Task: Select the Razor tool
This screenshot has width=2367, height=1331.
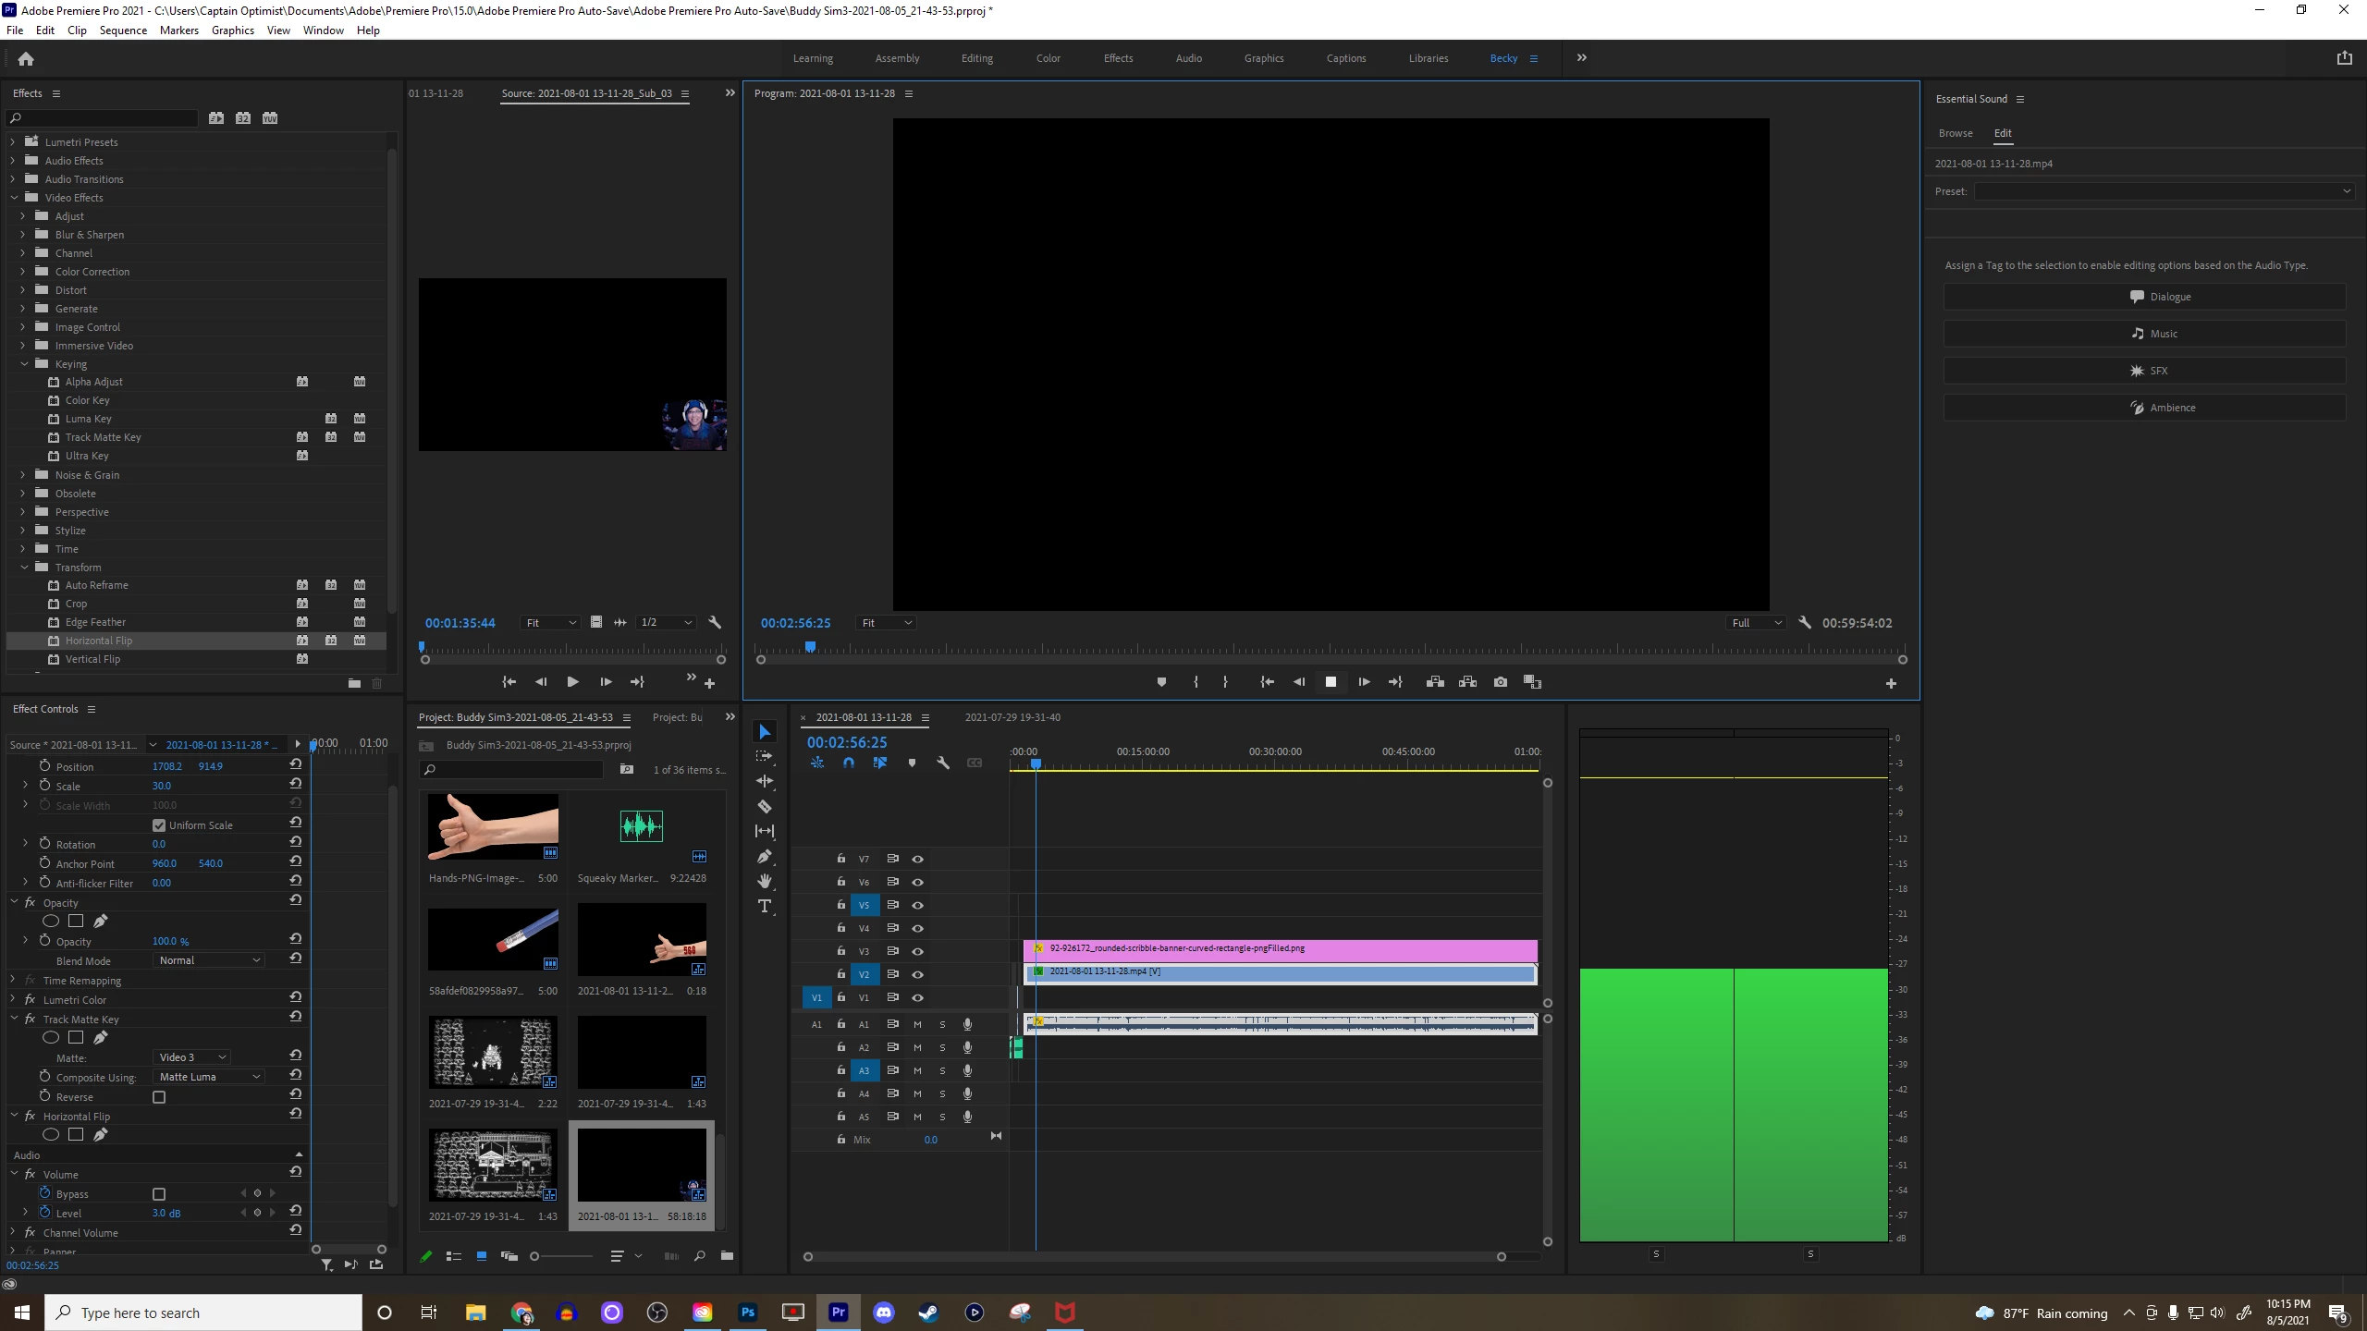Action: tap(765, 806)
